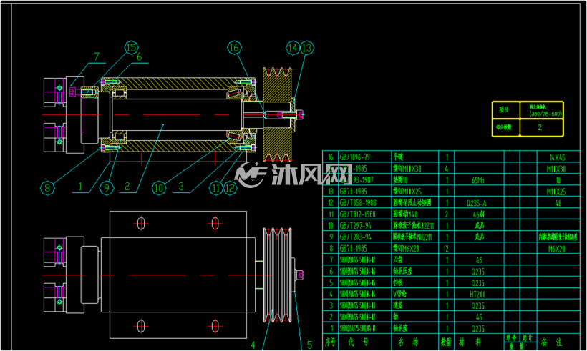
Task: Select the quantity 4 cell for 螺钉M10X30
Action: (x=447, y=169)
